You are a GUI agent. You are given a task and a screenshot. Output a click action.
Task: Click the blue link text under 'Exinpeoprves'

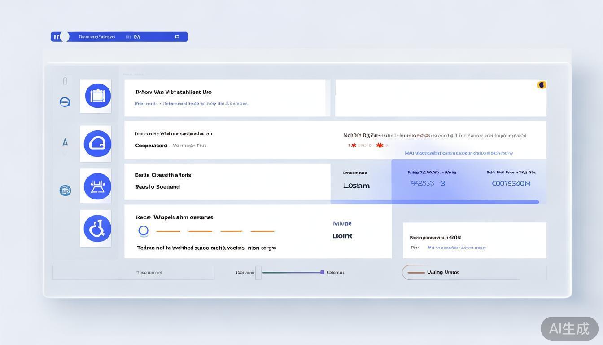[x=457, y=248]
